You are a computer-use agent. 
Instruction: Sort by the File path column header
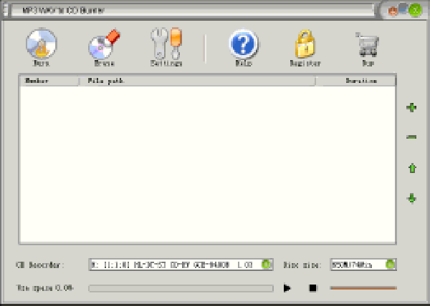click(197, 81)
